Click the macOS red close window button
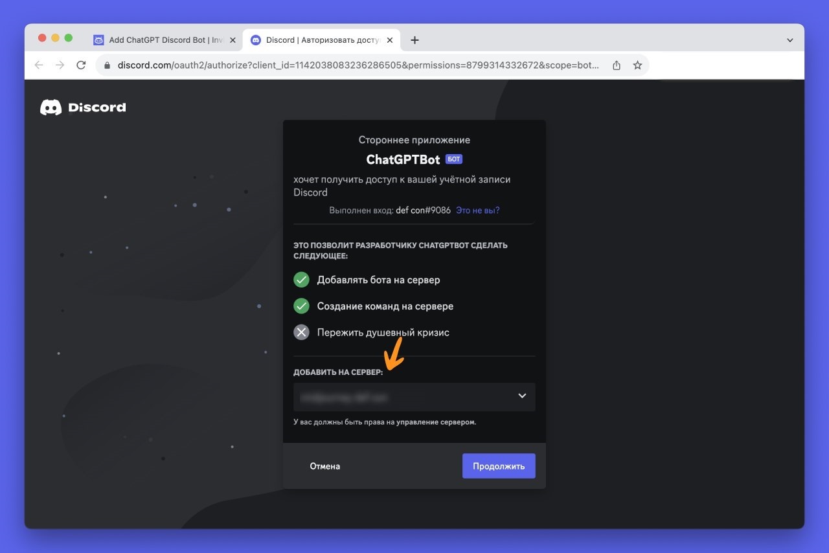Screen dimensions: 829x553 pyautogui.click(x=43, y=38)
